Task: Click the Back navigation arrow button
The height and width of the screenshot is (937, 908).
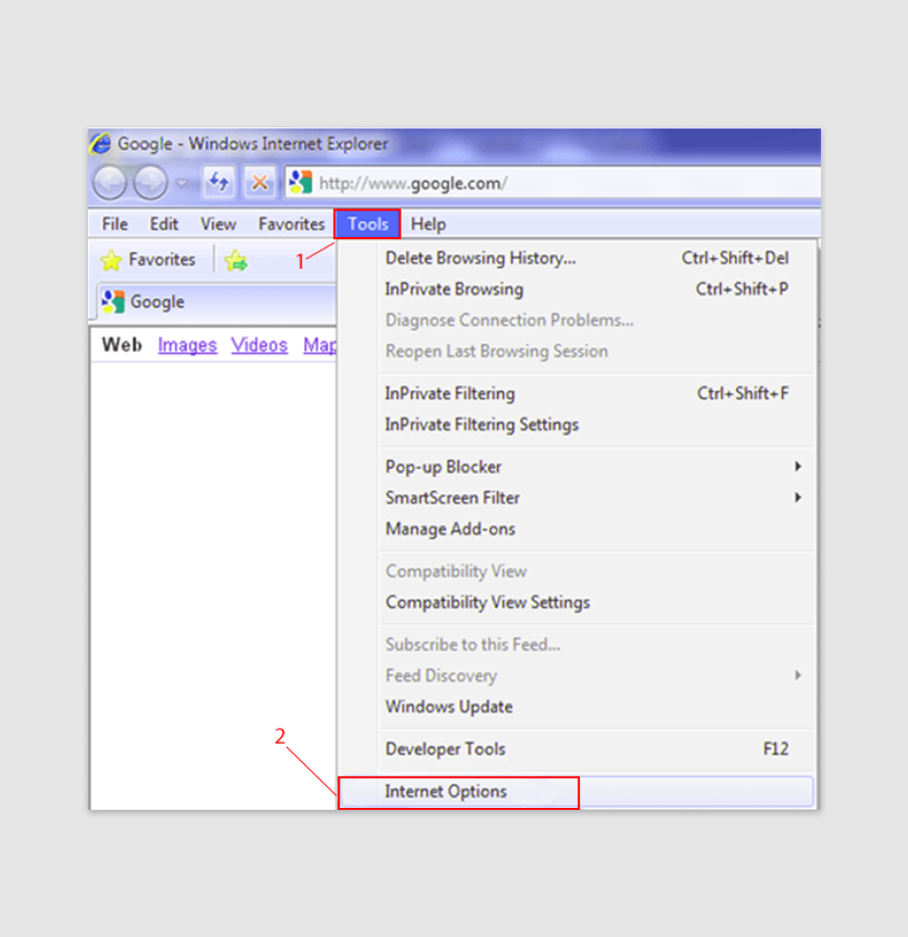Action: point(111,183)
